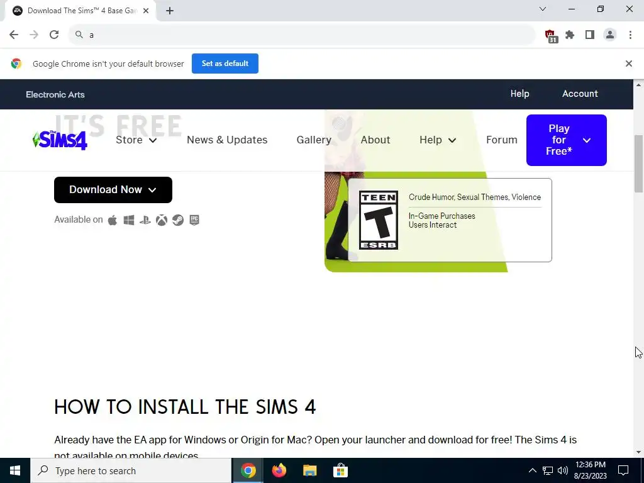
Task: Close the Sims 4 download tab
Action: (146, 11)
